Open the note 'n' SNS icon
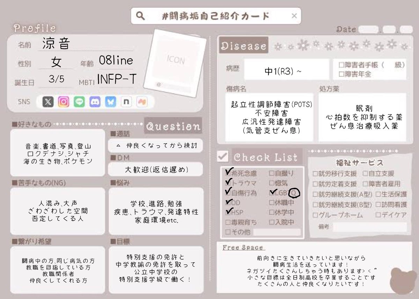Viewport: 419px width, 299px height. (x=126, y=102)
